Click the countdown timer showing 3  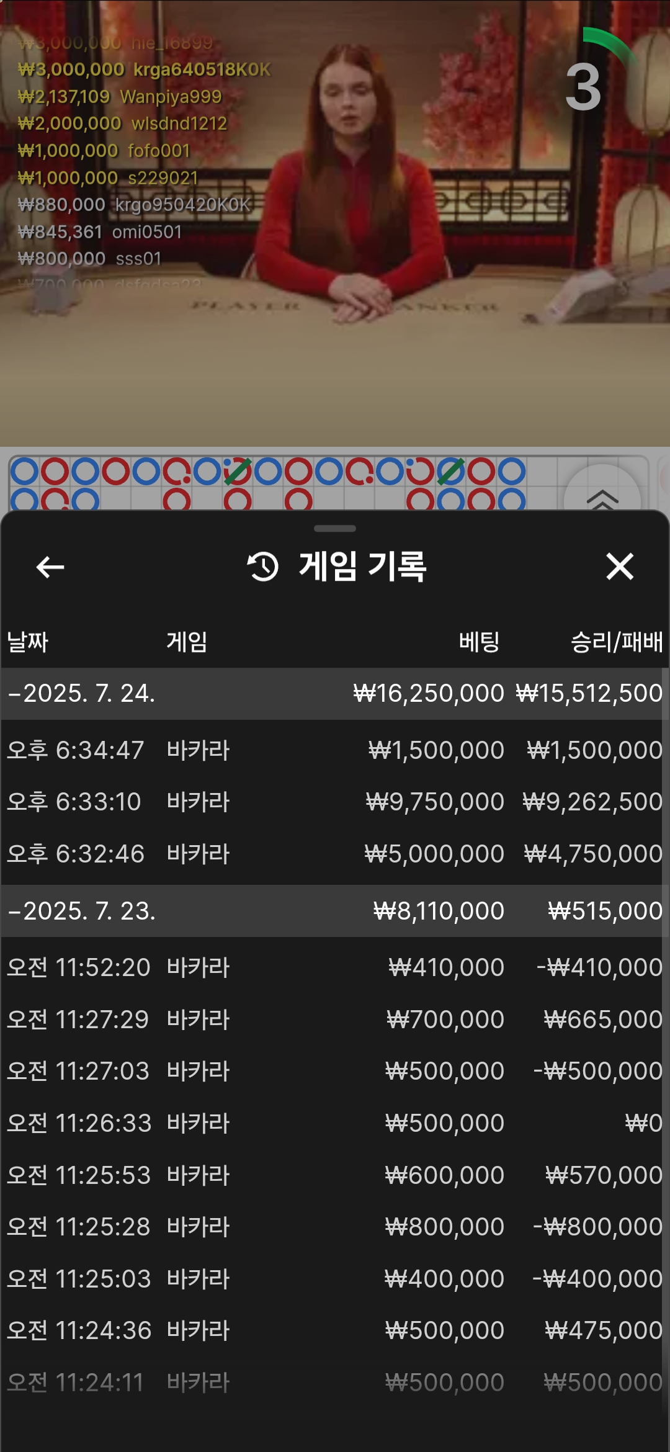(x=584, y=87)
